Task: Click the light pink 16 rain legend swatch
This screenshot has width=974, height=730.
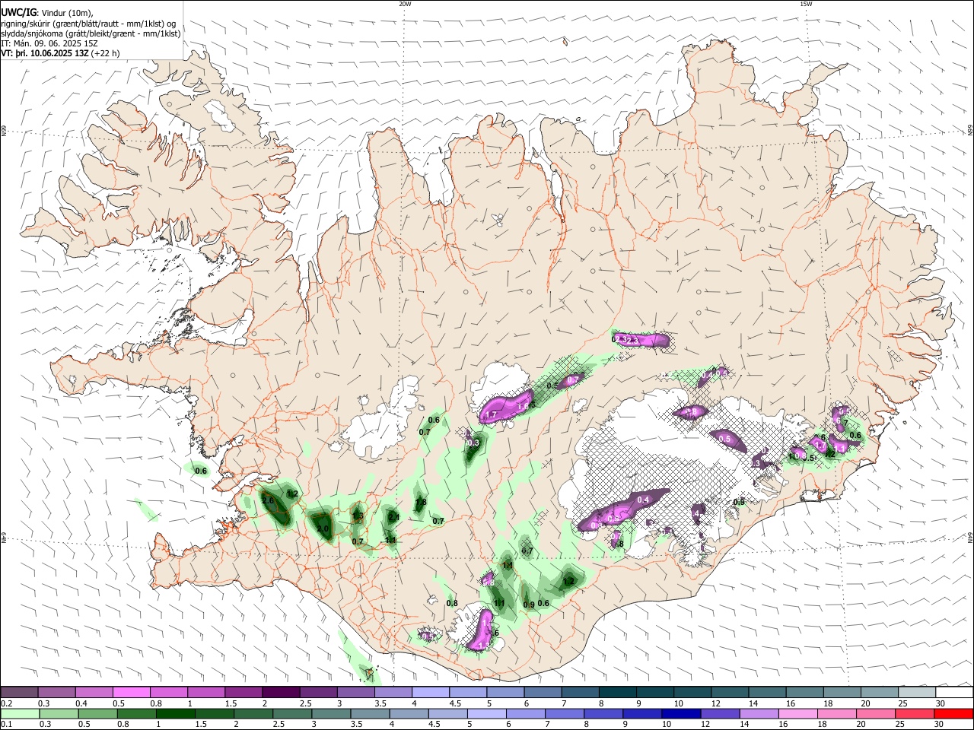Action: click(x=797, y=714)
